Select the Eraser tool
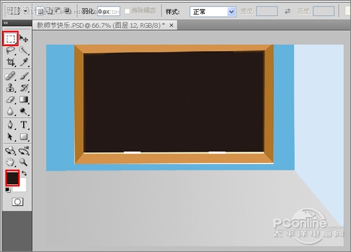This screenshot has width=351, height=252. [x=10, y=100]
